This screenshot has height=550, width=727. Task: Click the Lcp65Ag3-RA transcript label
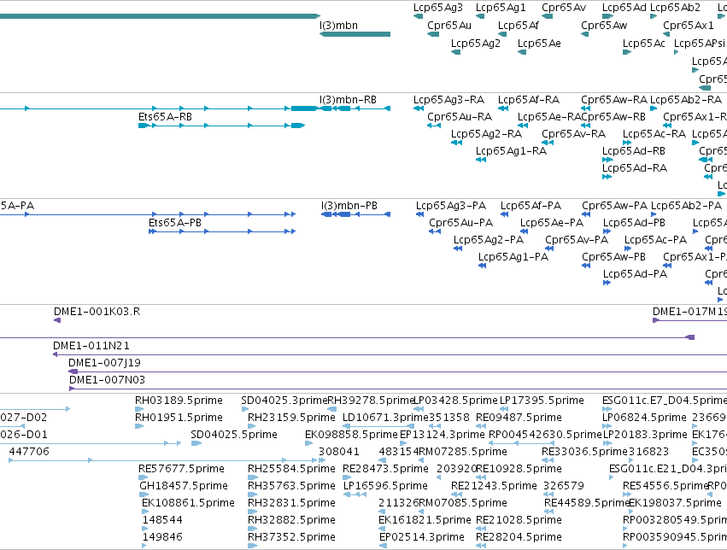(449, 100)
